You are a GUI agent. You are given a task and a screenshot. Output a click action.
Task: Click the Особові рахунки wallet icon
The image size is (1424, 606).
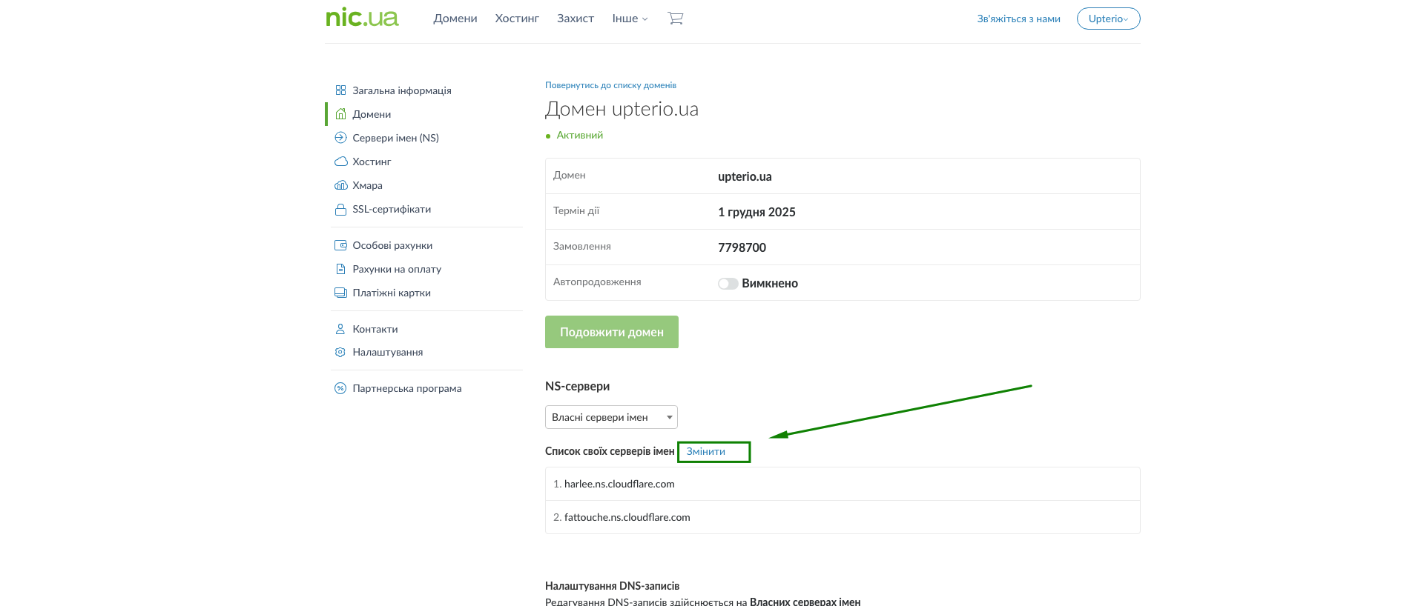(340, 245)
